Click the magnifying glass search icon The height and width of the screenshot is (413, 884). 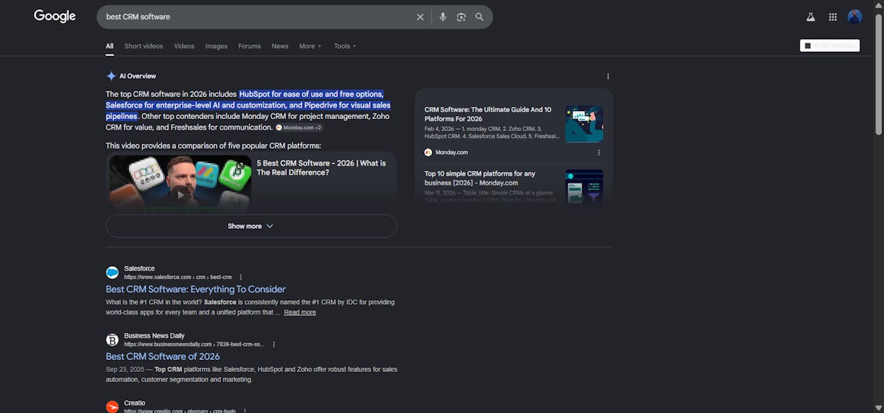pyautogui.click(x=480, y=17)
